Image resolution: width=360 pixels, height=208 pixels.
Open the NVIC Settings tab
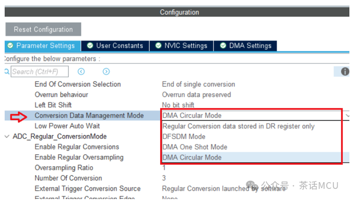[x=181, y=46]
